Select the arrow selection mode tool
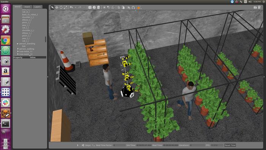This screenshot has width=266, height=150. click(x=52, y=8)
